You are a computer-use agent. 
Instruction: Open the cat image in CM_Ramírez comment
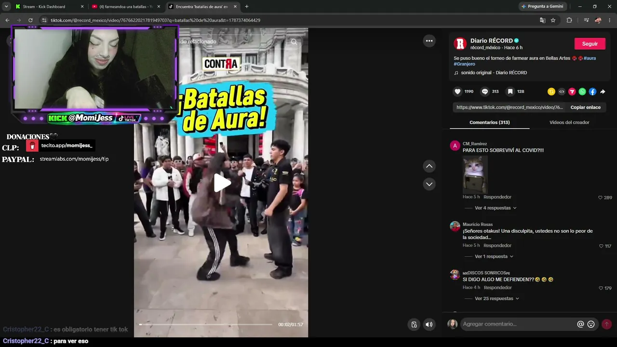[x=475, y=174]
